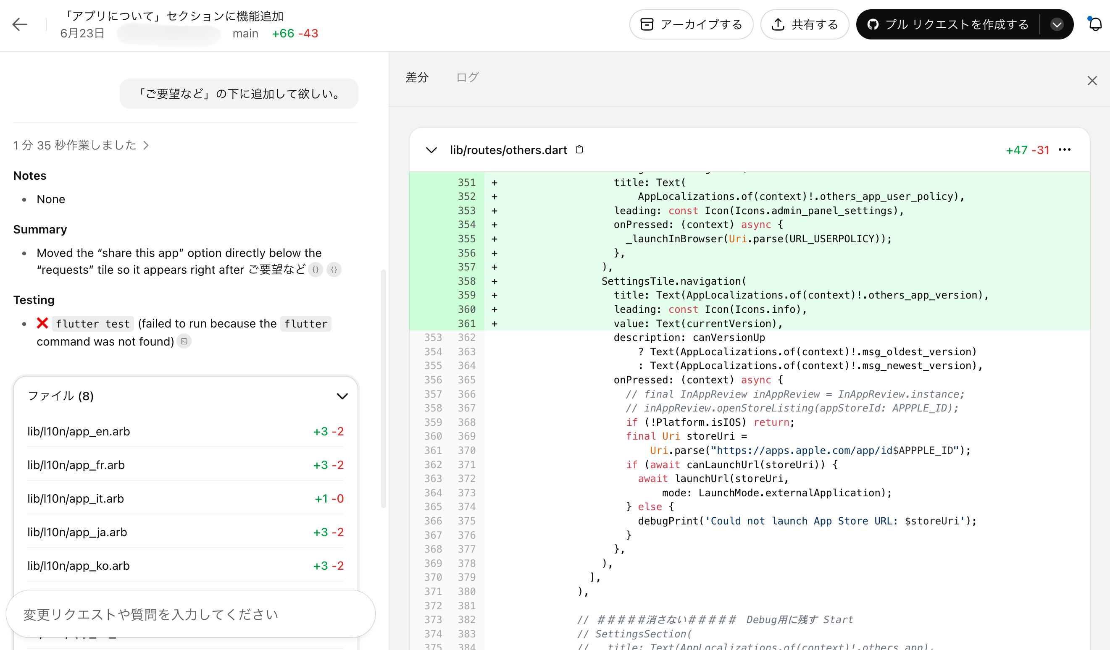
Task: Copy the lib/routes/others.dart file path
Action: click(x=579, y=149)
